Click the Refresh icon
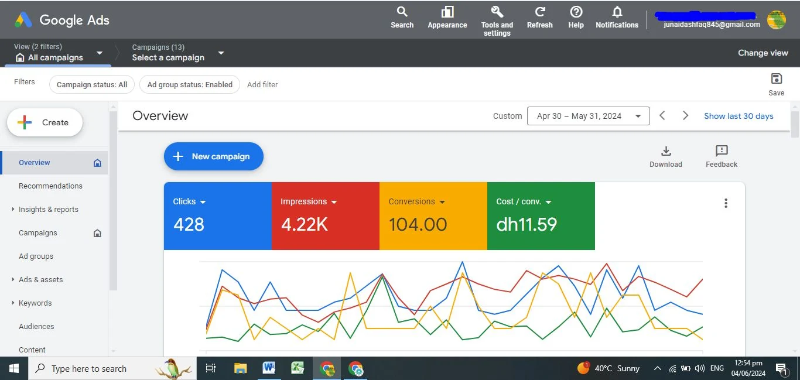The height and width of the screenshot is (380, 800). coord(540,17)
